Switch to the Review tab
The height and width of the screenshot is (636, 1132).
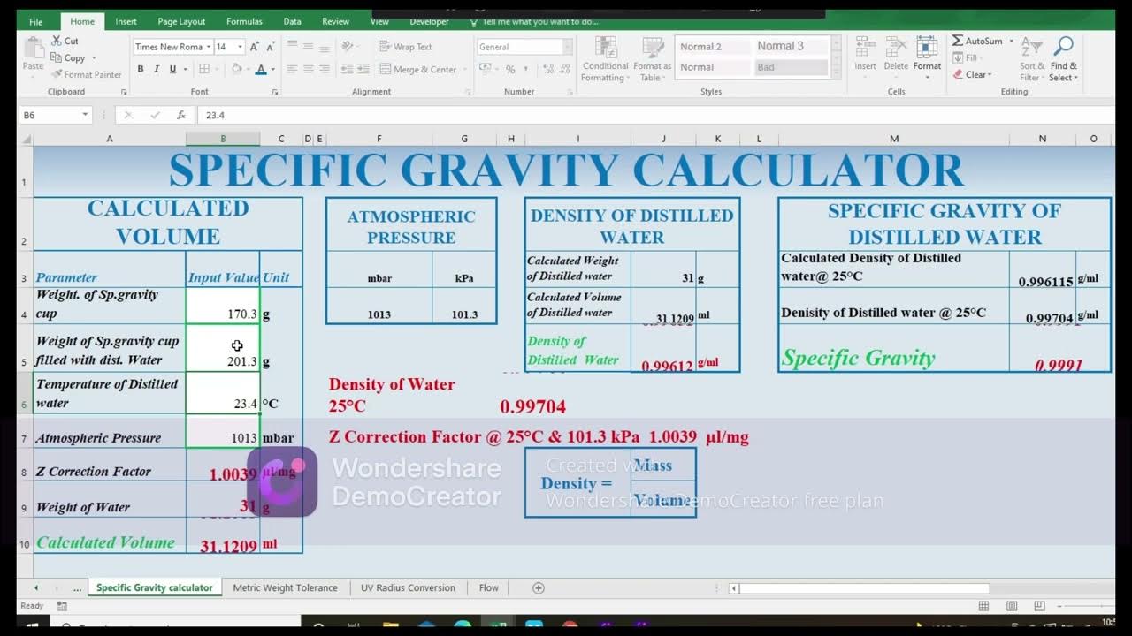[x=335, y=21]
